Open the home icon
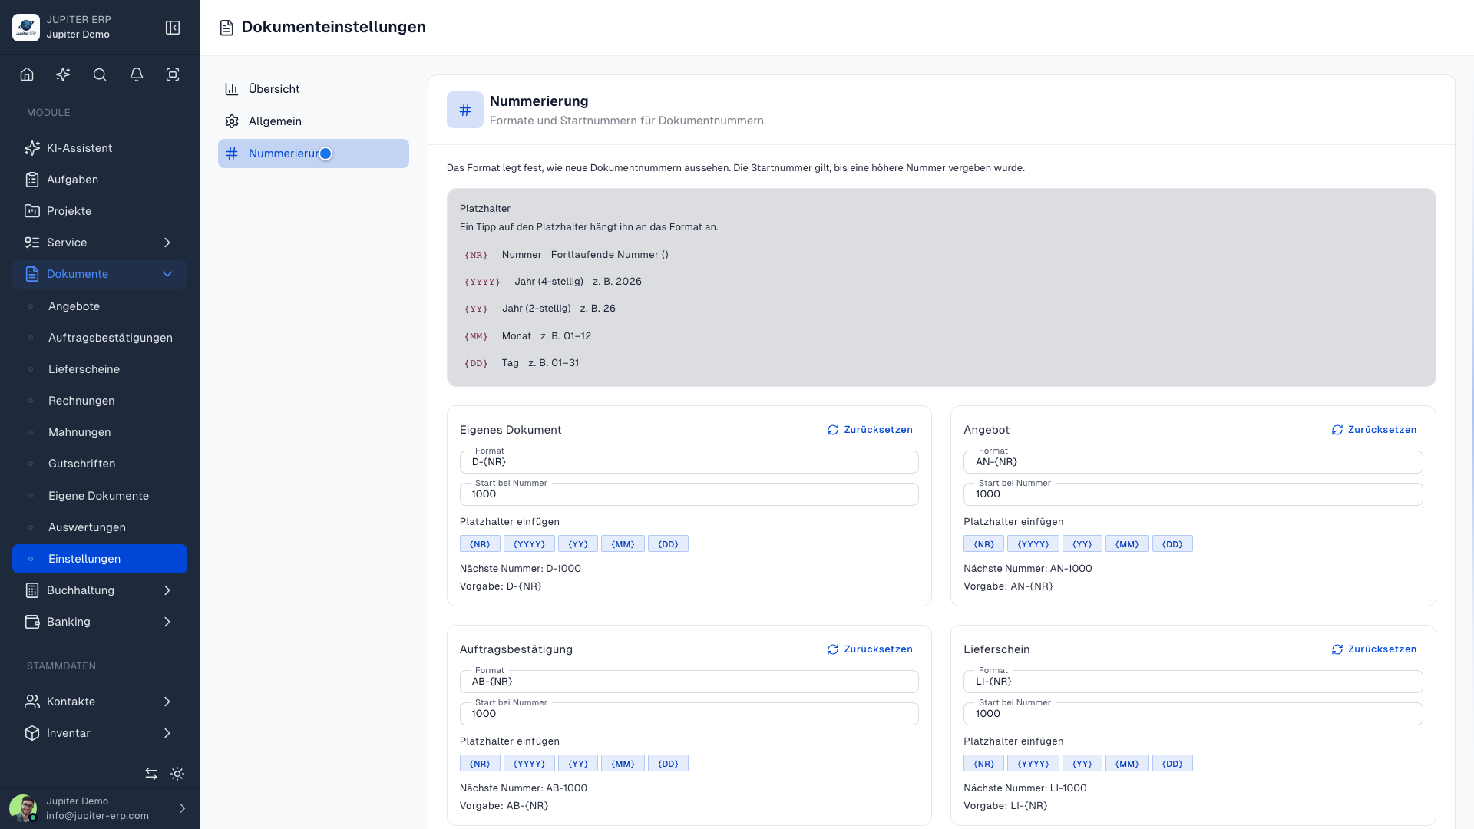Image resolution: width=1474 pixels, height=829 pixels. pyautogui.click(x=27, y=74)
